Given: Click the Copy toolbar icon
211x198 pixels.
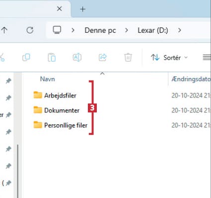Looking at the screenshot, I should point(26,57).
